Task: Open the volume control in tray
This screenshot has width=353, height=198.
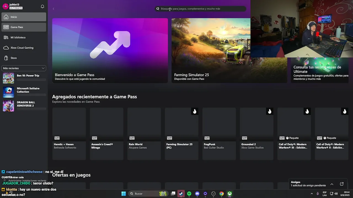Action: point(336,194)
